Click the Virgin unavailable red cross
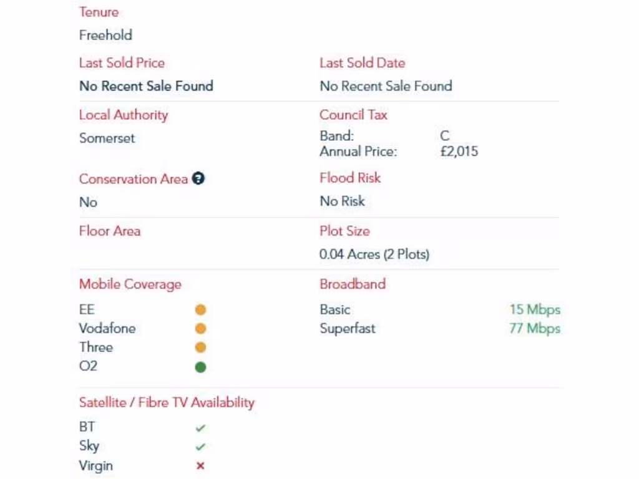Viewport: 639px width, 479px height. (200, 466)
